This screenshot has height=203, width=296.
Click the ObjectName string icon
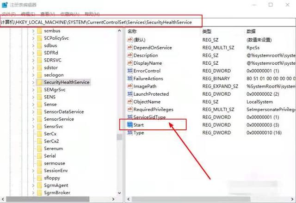130,102
